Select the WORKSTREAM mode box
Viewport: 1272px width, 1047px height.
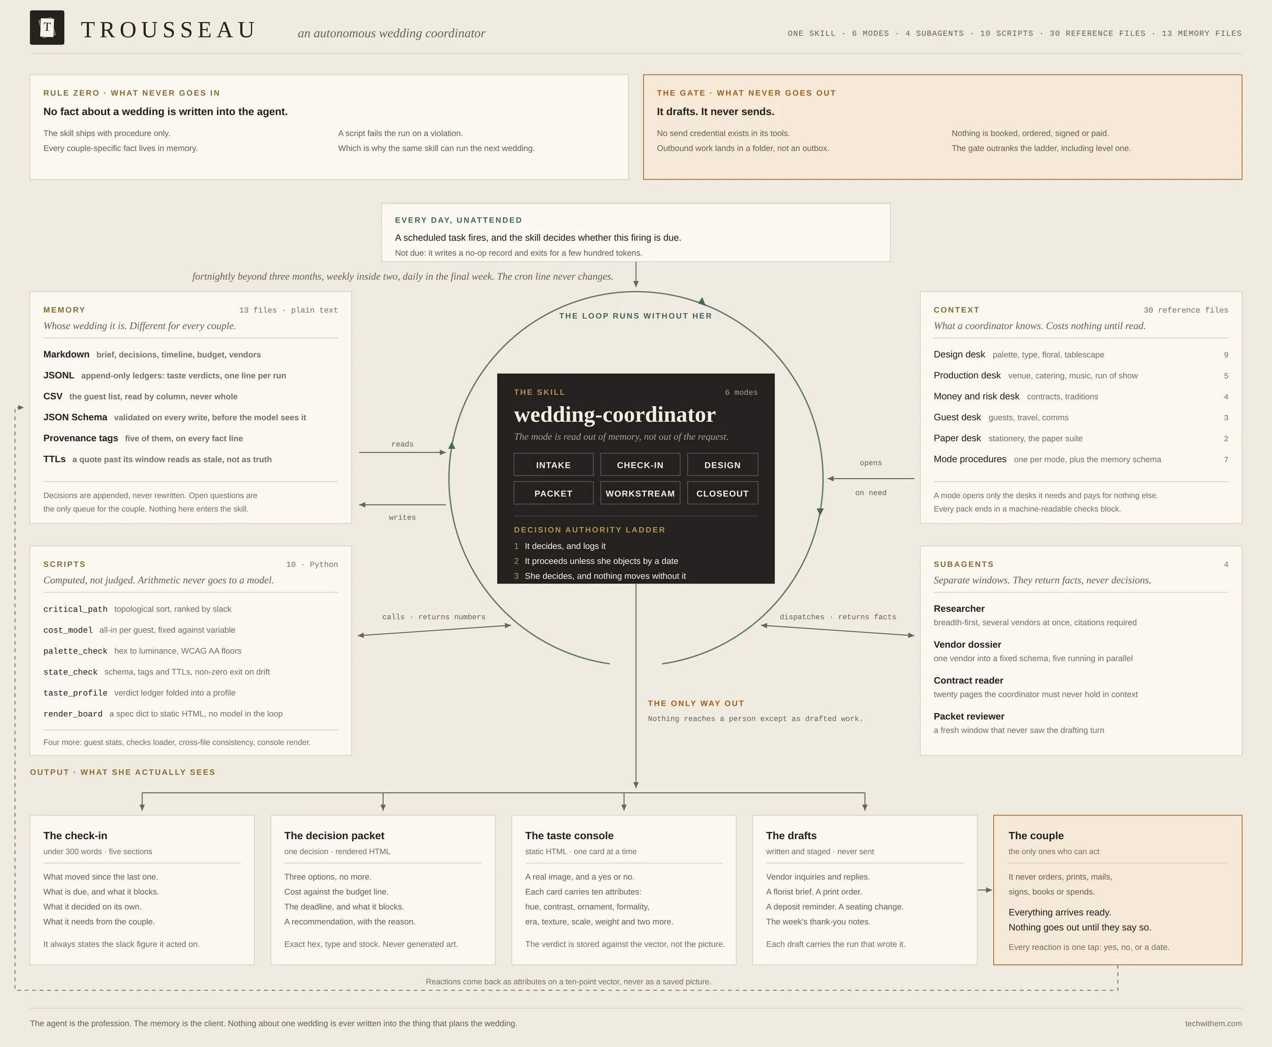tap(640, 493)
